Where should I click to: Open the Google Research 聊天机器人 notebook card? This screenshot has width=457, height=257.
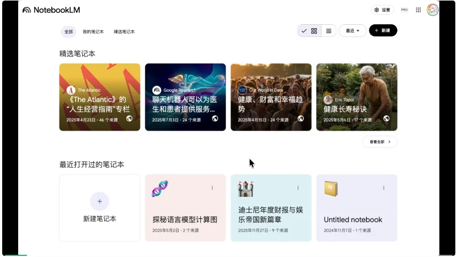[x=185, y=97]
